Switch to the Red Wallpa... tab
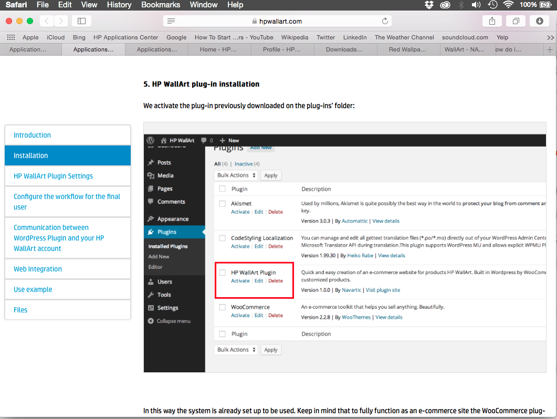The image size is (557, 419). click(408, 49)
